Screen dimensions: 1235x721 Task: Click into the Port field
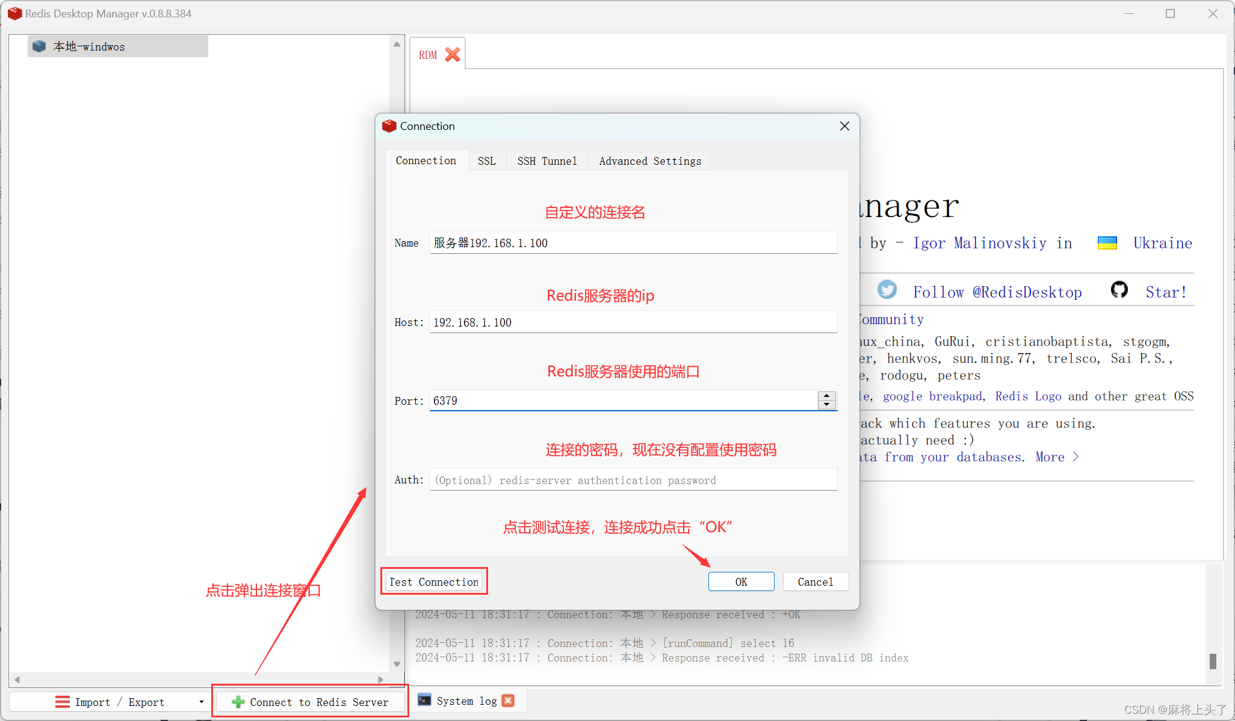(623, 400)
